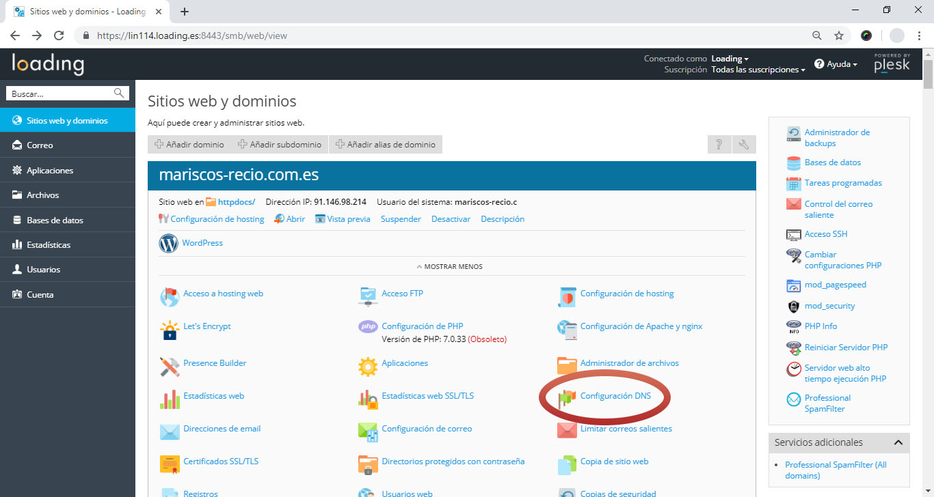The width and height of the screenshot is (934, 497).
Task: Click the Suspender link
Action: (401, 219)
